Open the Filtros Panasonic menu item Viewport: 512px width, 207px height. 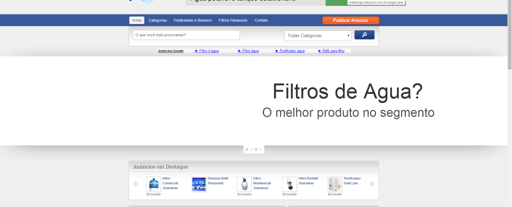(x=233, y=20)
